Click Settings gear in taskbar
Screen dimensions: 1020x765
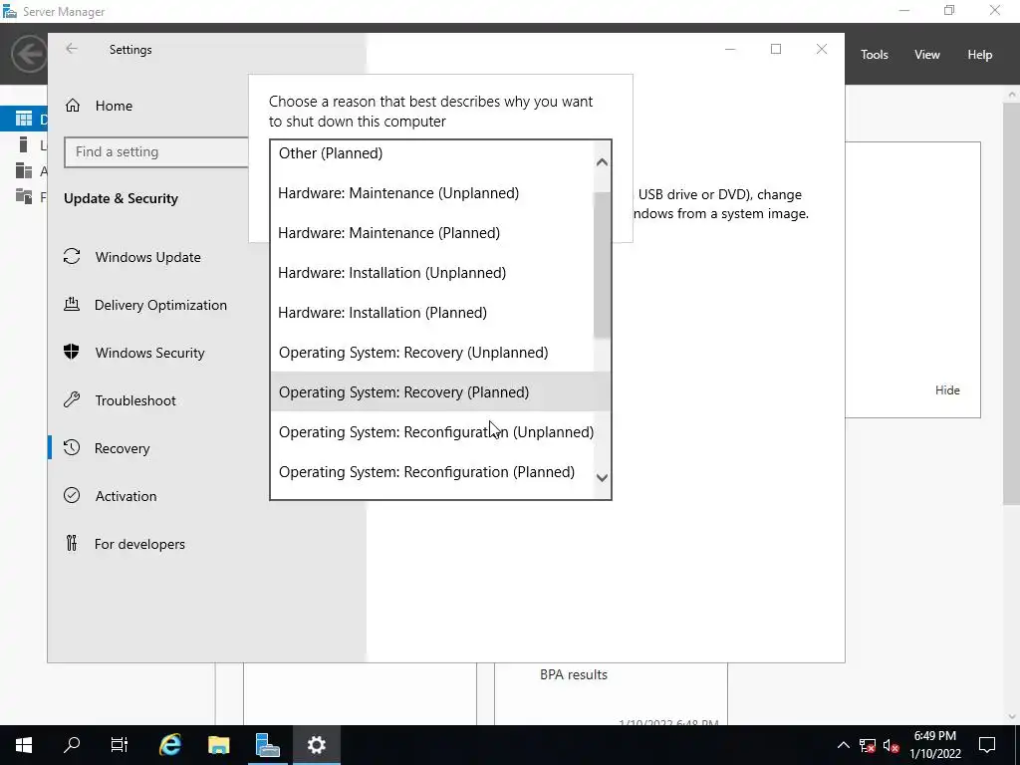tap(316, 745)
